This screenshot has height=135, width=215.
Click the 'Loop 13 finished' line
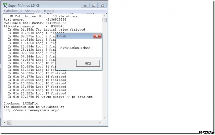tap(37, 74)
